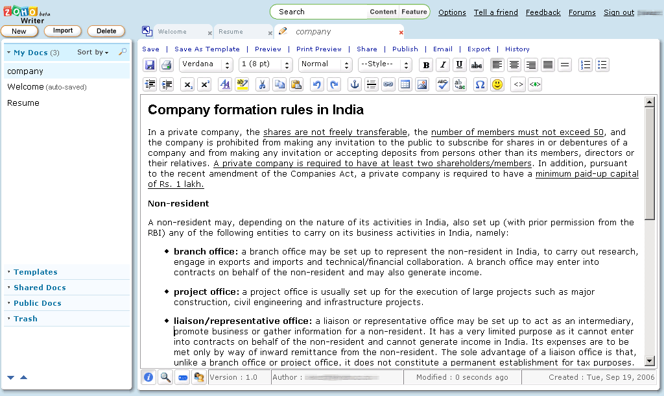Screen dimensions: 664x396
Task: Click the Import button
Action: tap(63, 31)
